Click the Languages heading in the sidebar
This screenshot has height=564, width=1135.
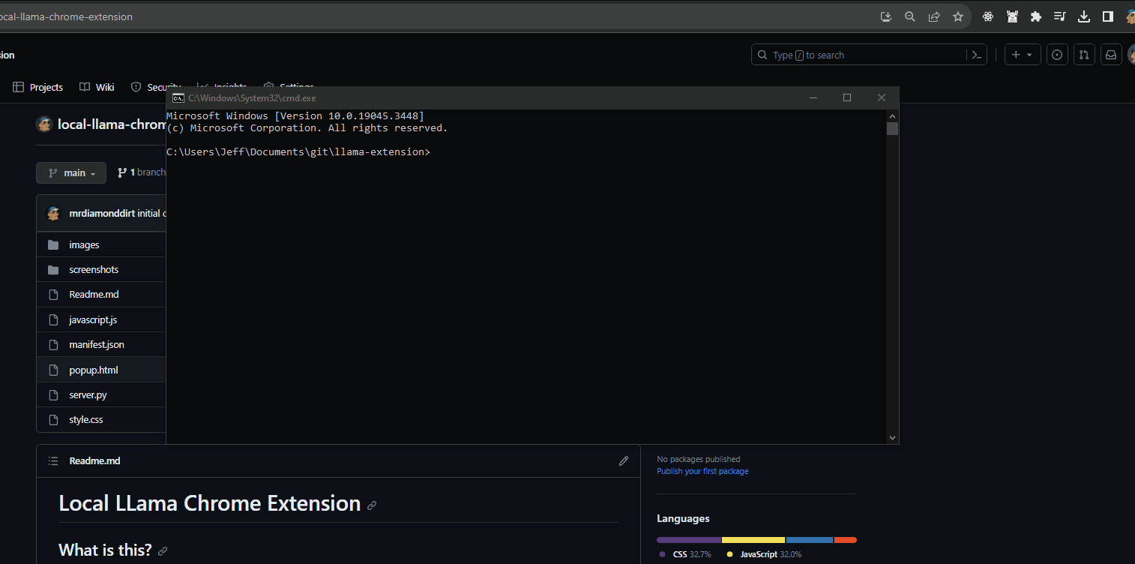(683, 518)
